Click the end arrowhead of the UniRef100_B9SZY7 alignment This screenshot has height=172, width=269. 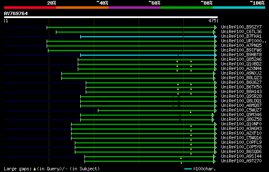click(x=216, y=27)
